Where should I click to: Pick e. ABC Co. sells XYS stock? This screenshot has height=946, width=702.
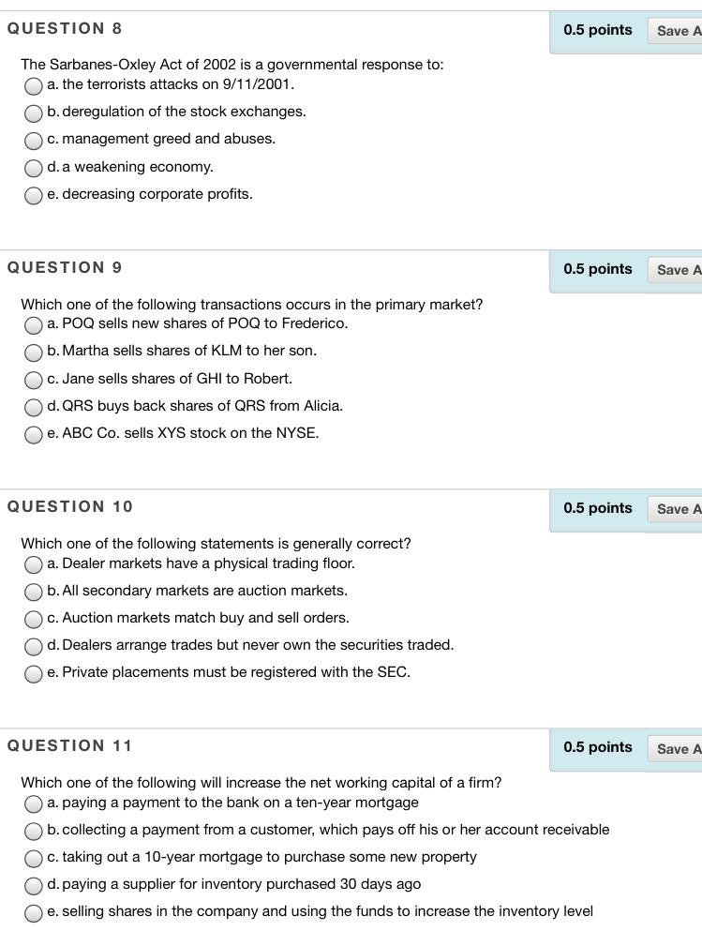[x=33, y=434]
